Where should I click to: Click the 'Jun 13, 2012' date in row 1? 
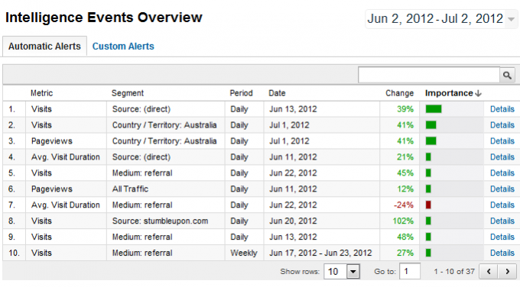point(293,109)
